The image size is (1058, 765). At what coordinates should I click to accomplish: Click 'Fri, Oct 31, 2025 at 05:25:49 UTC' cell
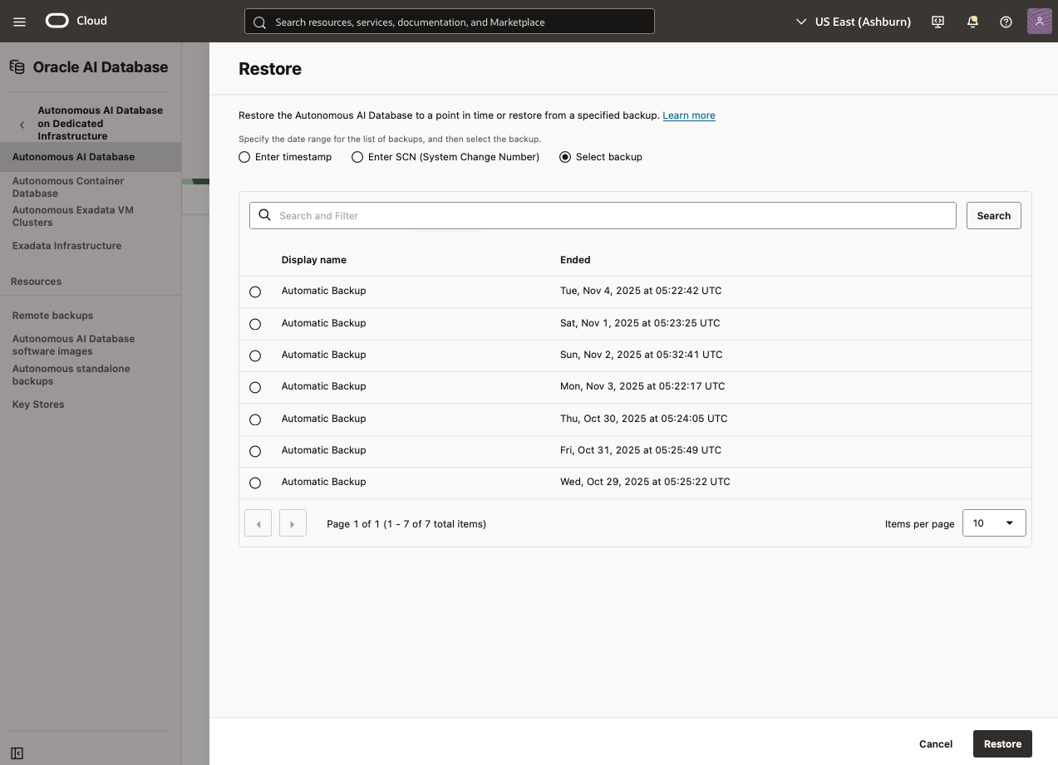tap(641, 450)
